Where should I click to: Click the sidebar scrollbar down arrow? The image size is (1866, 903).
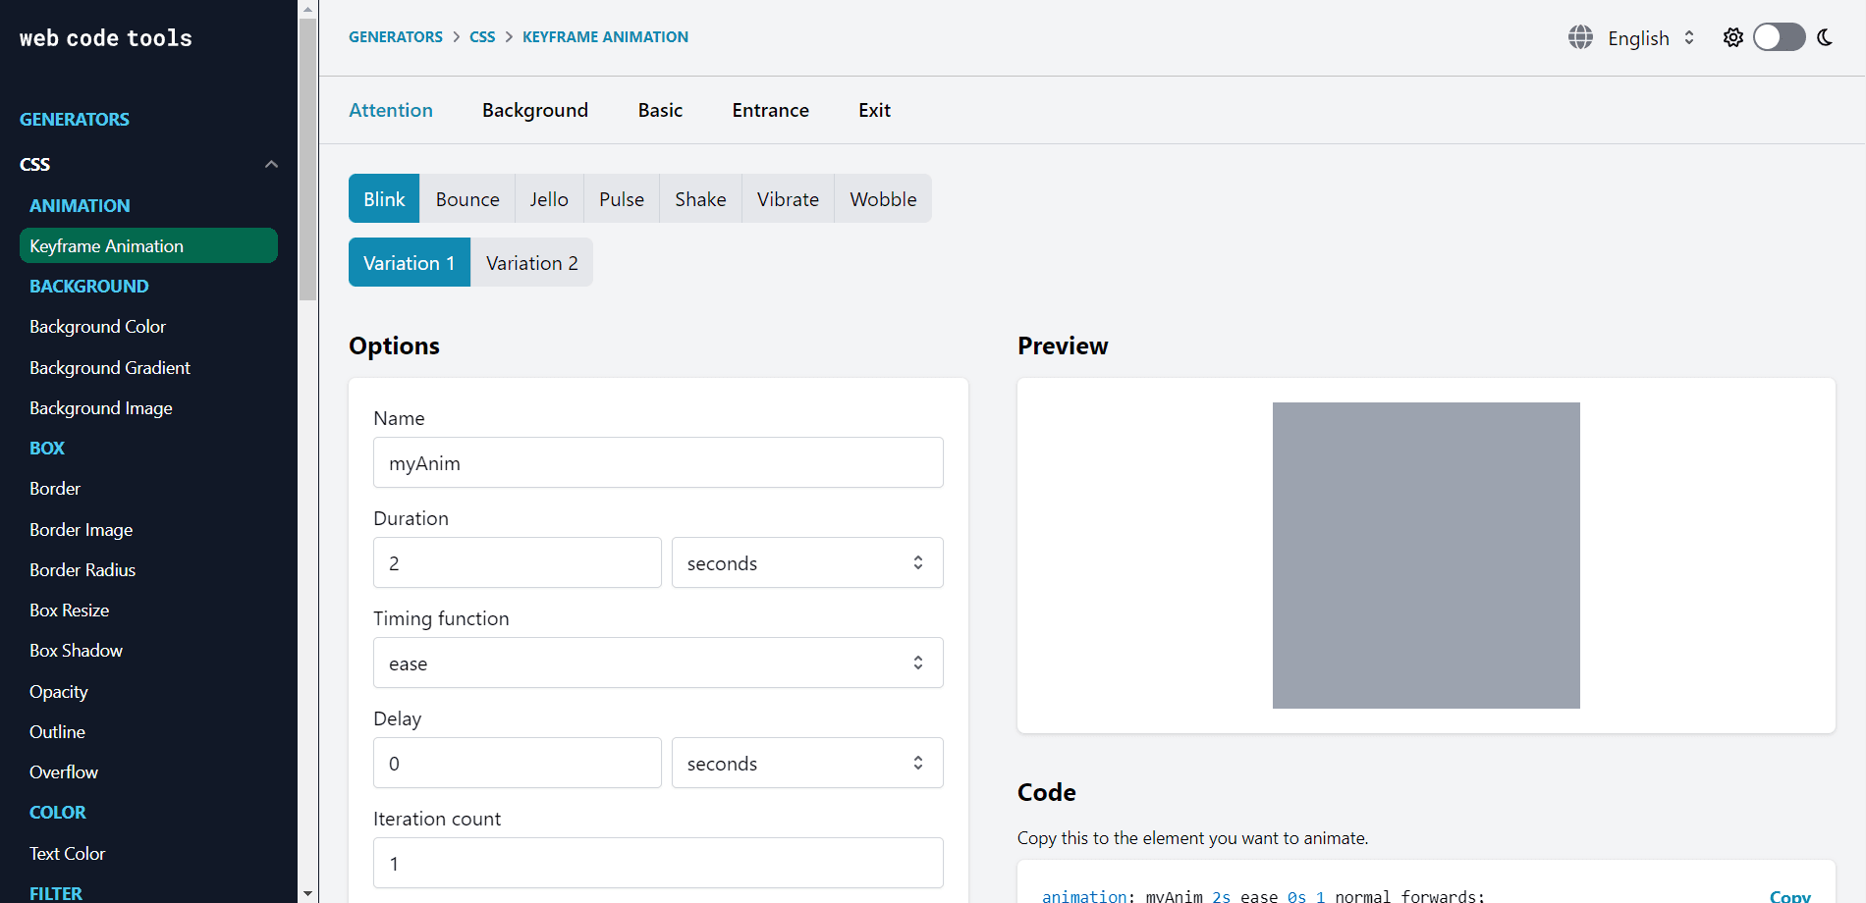coord(307,893)
